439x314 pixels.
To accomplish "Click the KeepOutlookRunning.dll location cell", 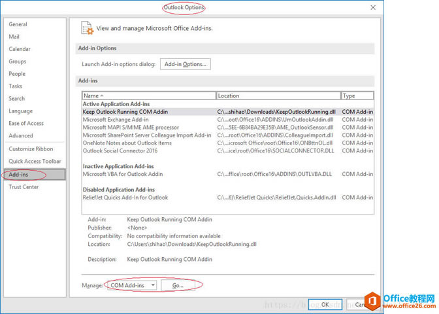I will 276,112.
